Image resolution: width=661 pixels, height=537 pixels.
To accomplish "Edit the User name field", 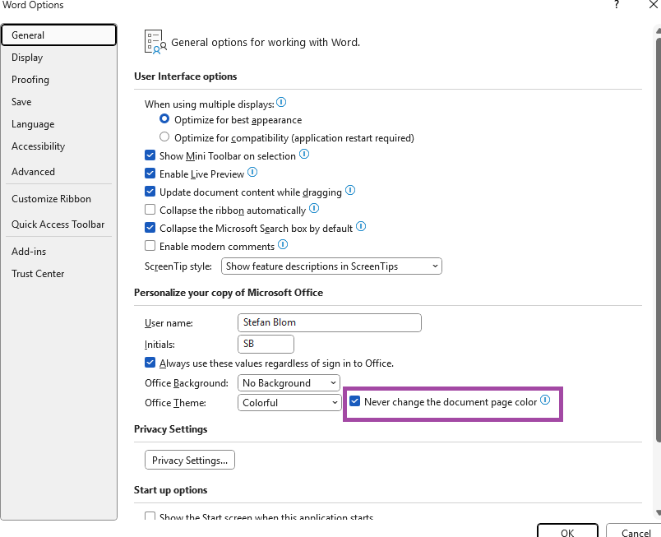I will pyautogui.click(x=329, y=322).
